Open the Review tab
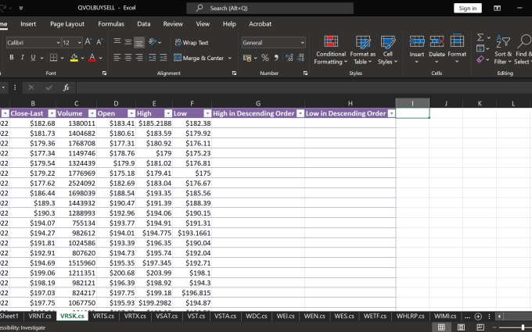The image size is (532, 332). click(x=173, y=24)
